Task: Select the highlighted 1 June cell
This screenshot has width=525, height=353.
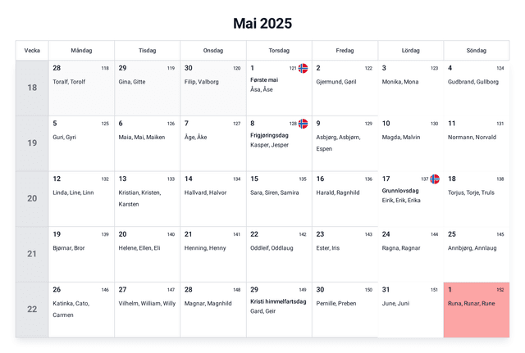Action: pyautogui.click(x=476, y=310)
